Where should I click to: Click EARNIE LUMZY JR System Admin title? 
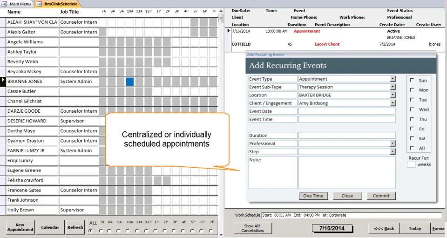79,150
